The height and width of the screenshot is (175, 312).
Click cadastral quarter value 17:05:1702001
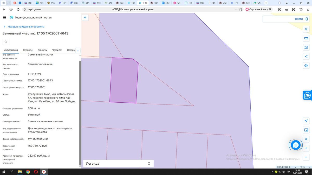(37, 87)
